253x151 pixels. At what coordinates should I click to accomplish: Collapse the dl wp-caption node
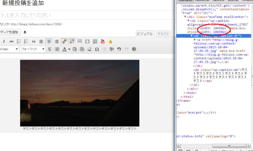click(x=188, y=21)
